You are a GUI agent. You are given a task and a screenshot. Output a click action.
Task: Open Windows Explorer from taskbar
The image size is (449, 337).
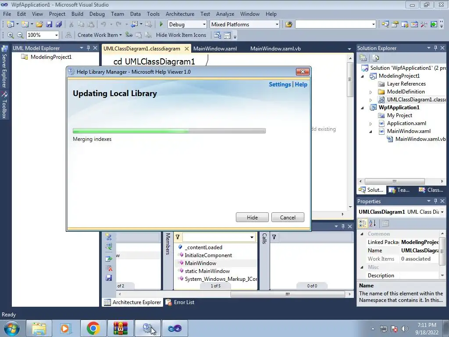tap(39, 328)
